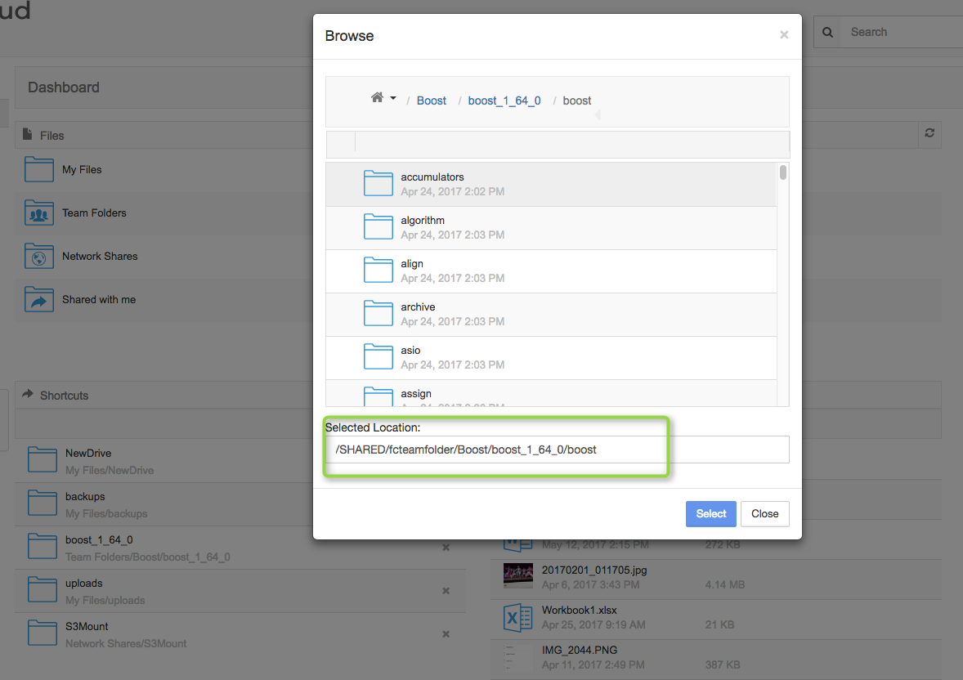Click the Close button in Browse dialog
The height and width of the screenshot is (680, 963).
point(764,513)
